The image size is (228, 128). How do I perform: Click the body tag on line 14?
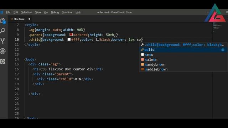(x=30, y=59)
